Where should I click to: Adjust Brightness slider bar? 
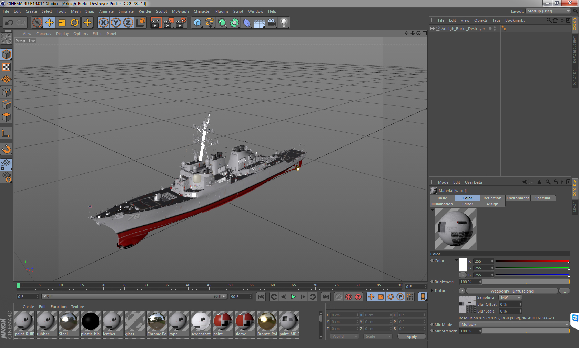[526, 282]
